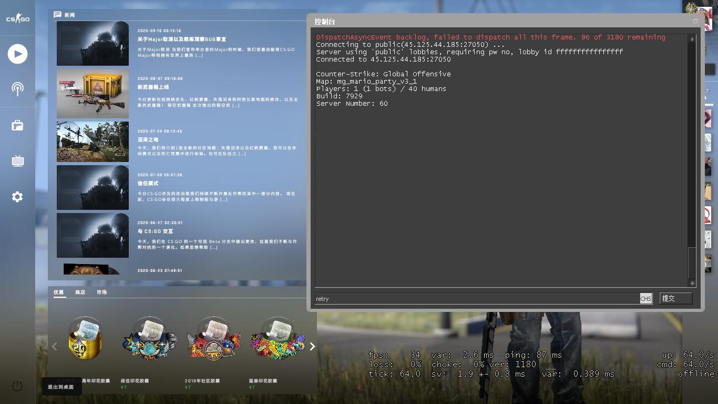Click the swamp map news thumbnail

[x=93, y=142]
